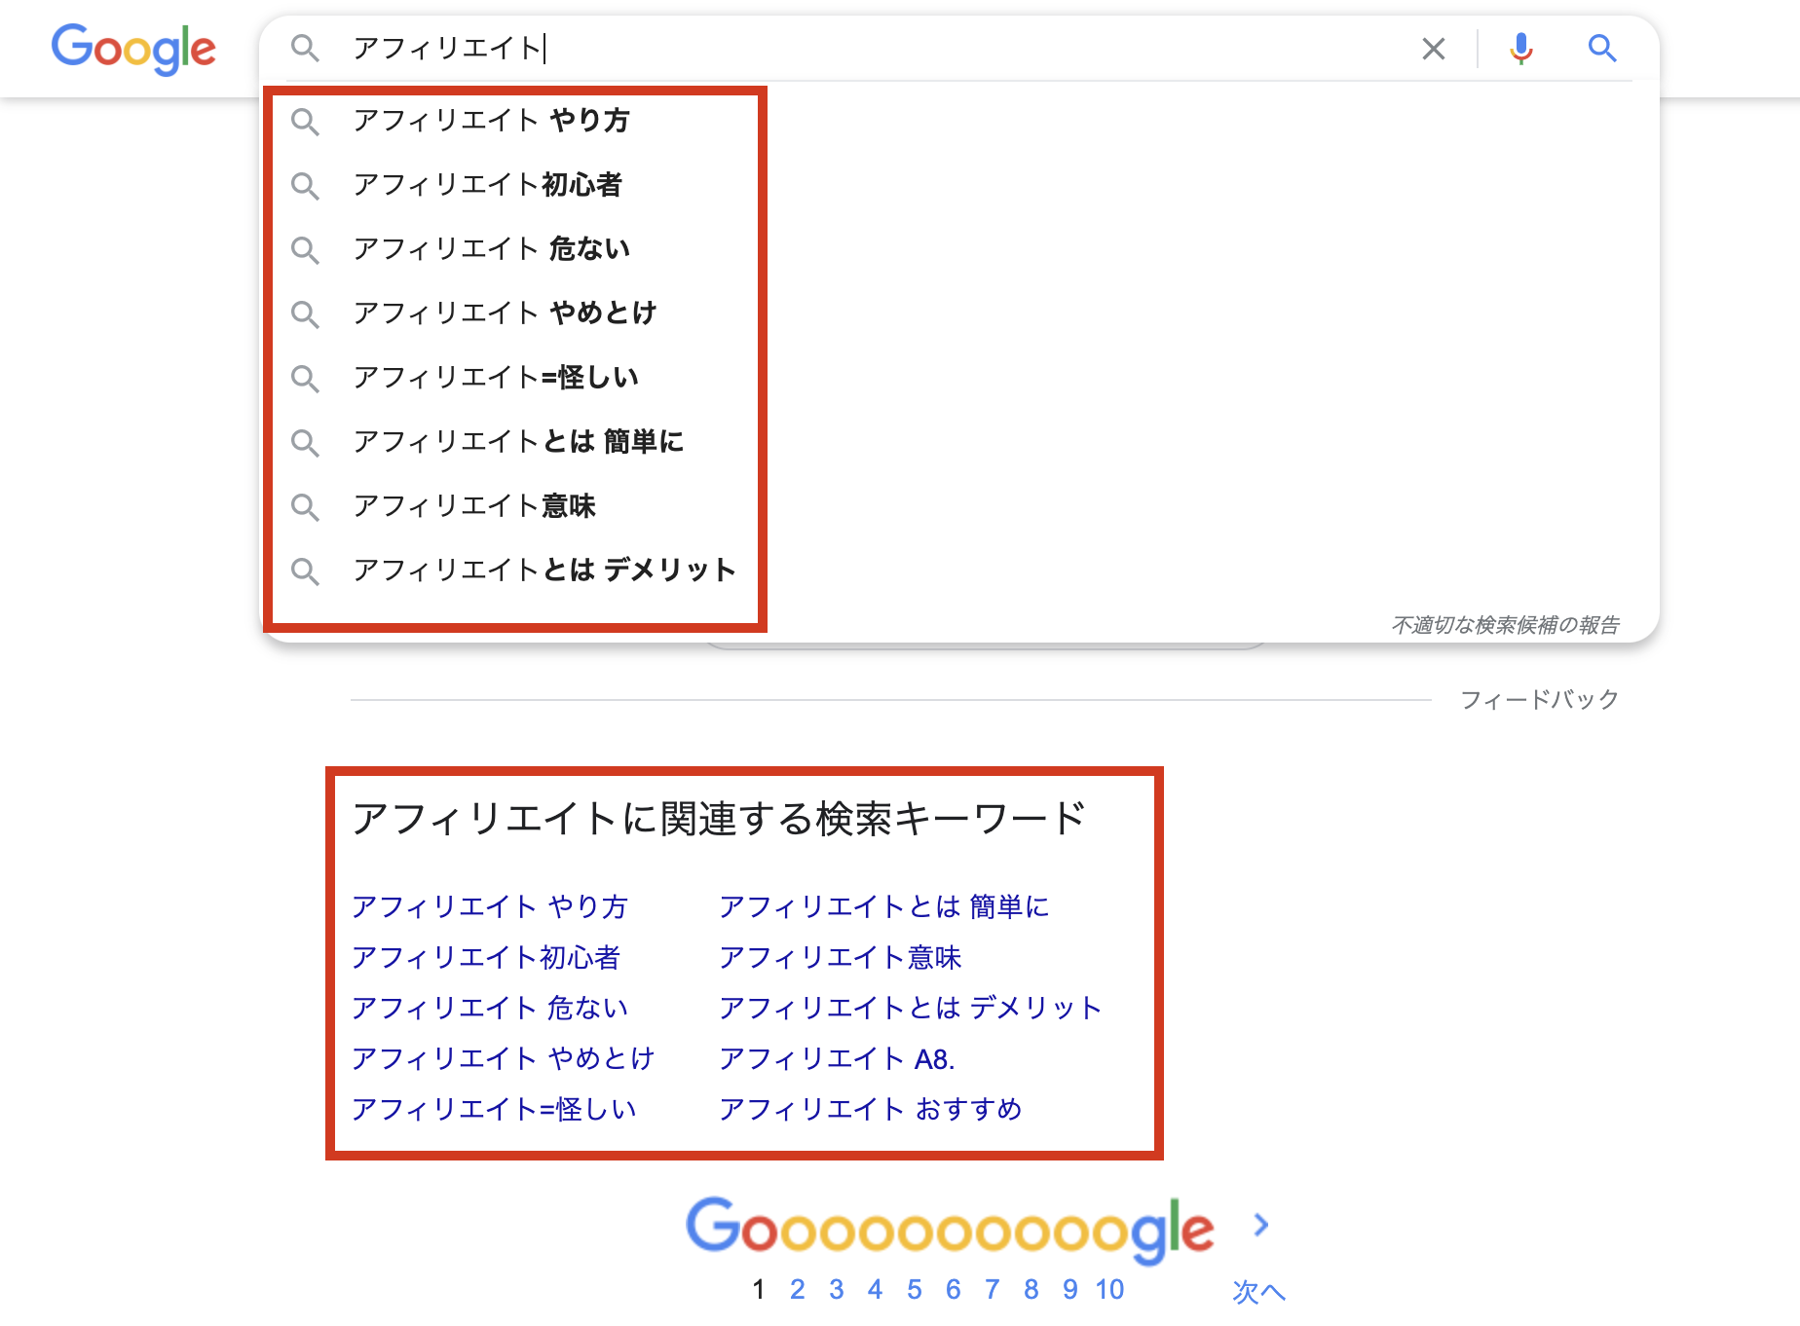Image resolution: width=1800 pixels, height=1326 pixels.
Task: Go to results page 8
Action: pyautogui.click(x=1031, y=1290)
